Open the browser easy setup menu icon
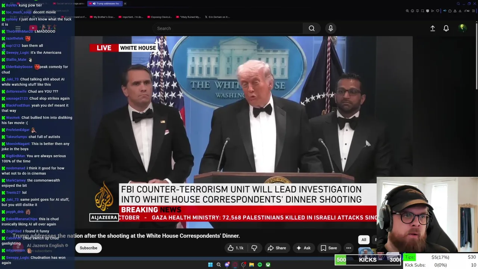This screenshot has height=269, width=478. coord(474,11)
